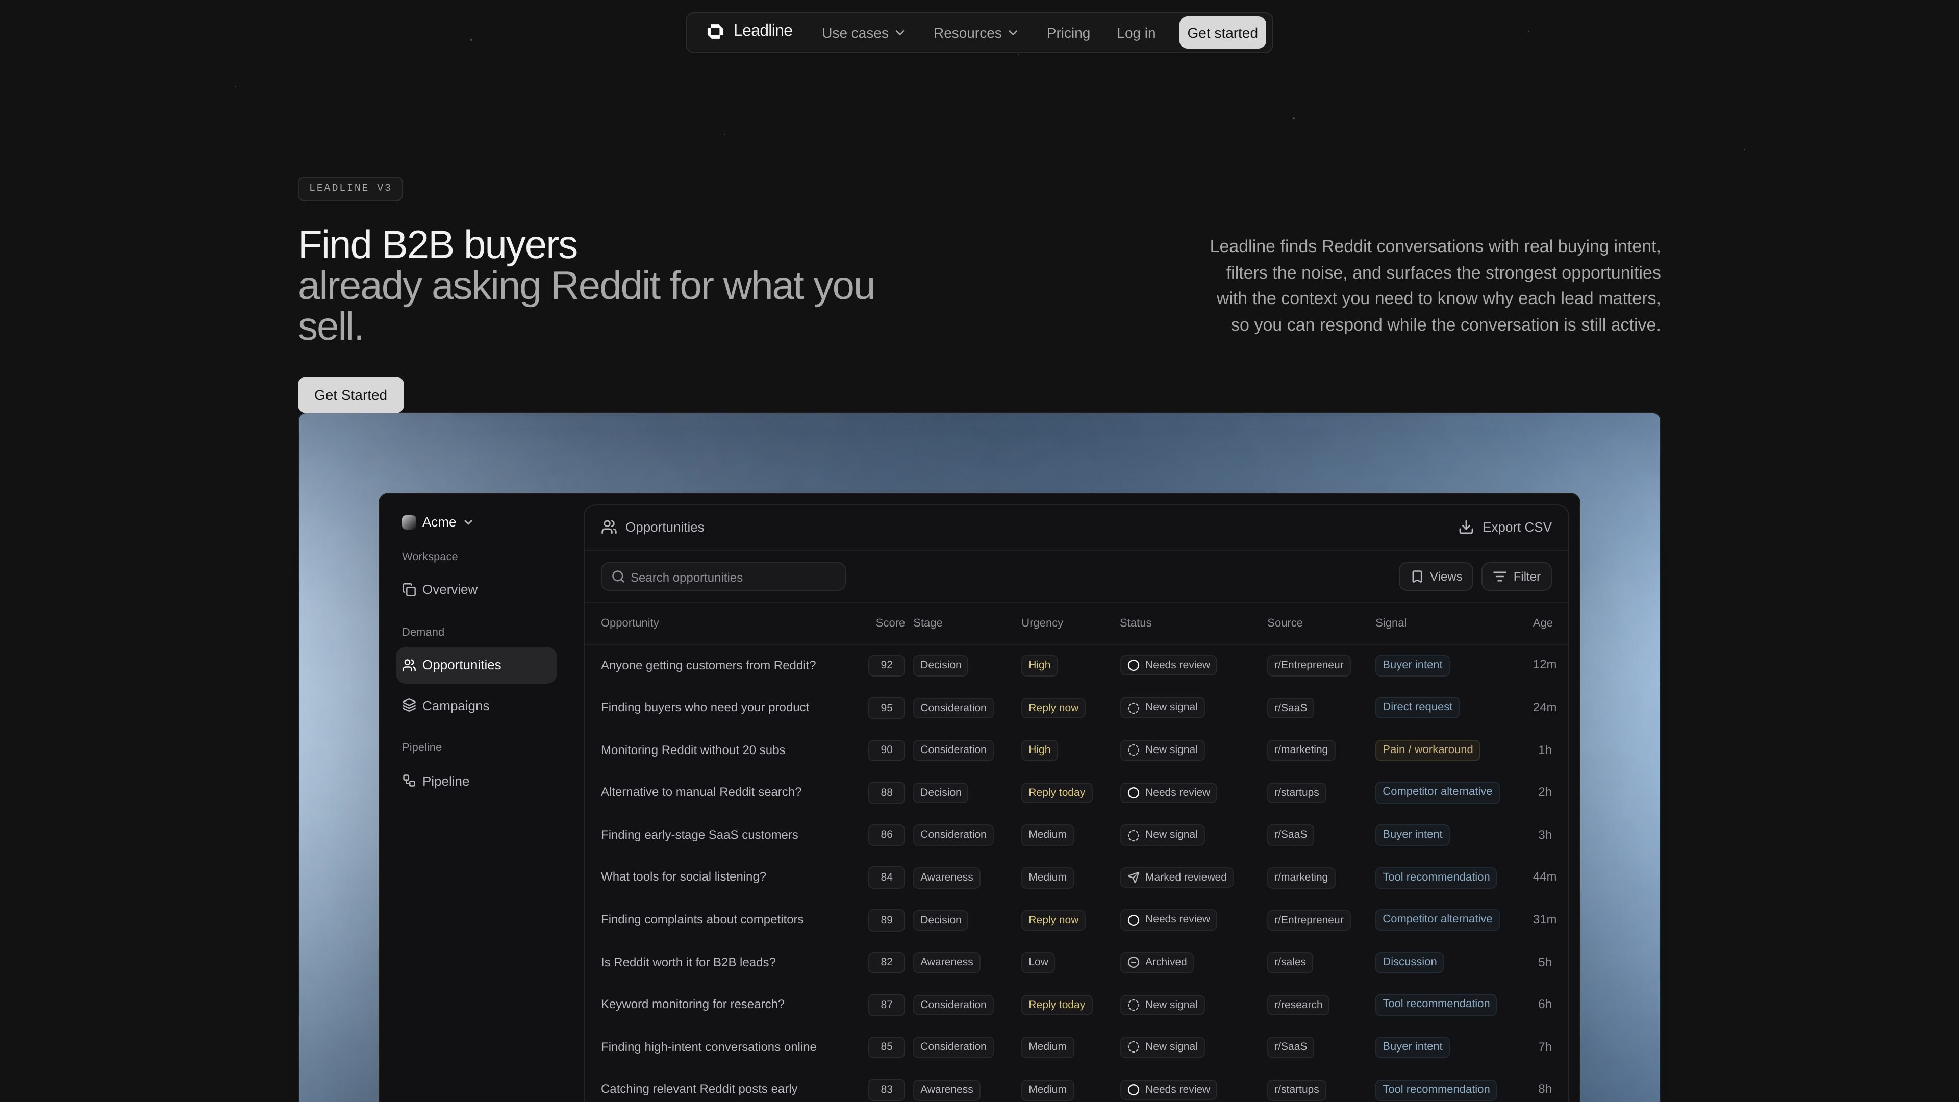Select Opportunities in the sidebar
Image resolution: width=1959 pixels, height=1102 pixels.
click(x=476, y=665)
